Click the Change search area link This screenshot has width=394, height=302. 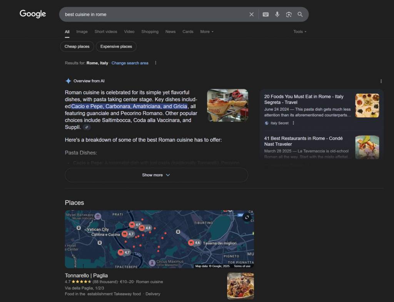(130, 63)
